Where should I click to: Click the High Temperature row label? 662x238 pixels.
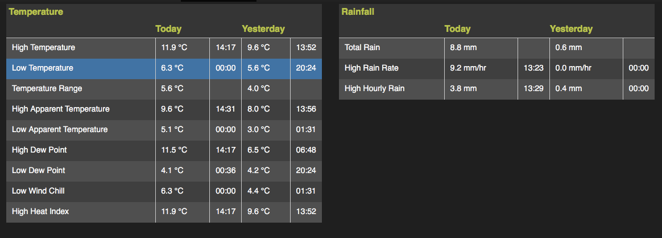(x=43, y=48)
